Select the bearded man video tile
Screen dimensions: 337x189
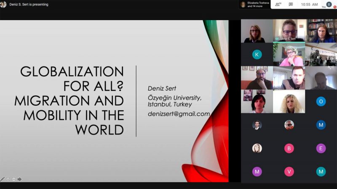click(257, 78)
